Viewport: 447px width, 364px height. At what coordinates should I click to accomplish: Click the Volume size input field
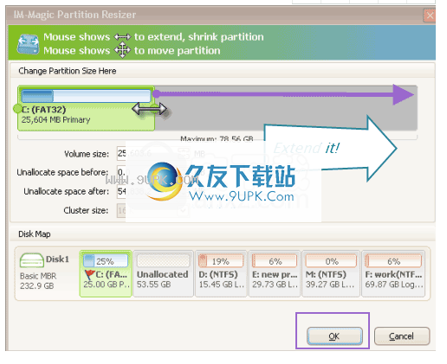[x=153, y=153]
